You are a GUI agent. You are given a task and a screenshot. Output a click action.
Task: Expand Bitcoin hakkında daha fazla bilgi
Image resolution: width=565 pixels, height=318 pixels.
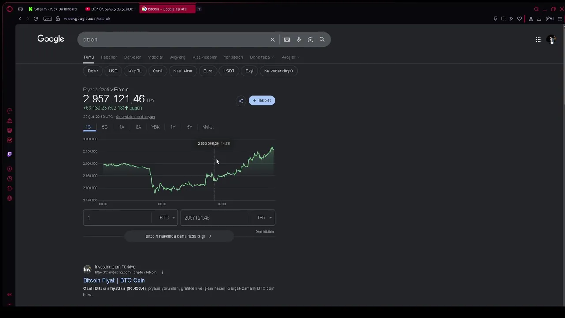coord(178,236)
